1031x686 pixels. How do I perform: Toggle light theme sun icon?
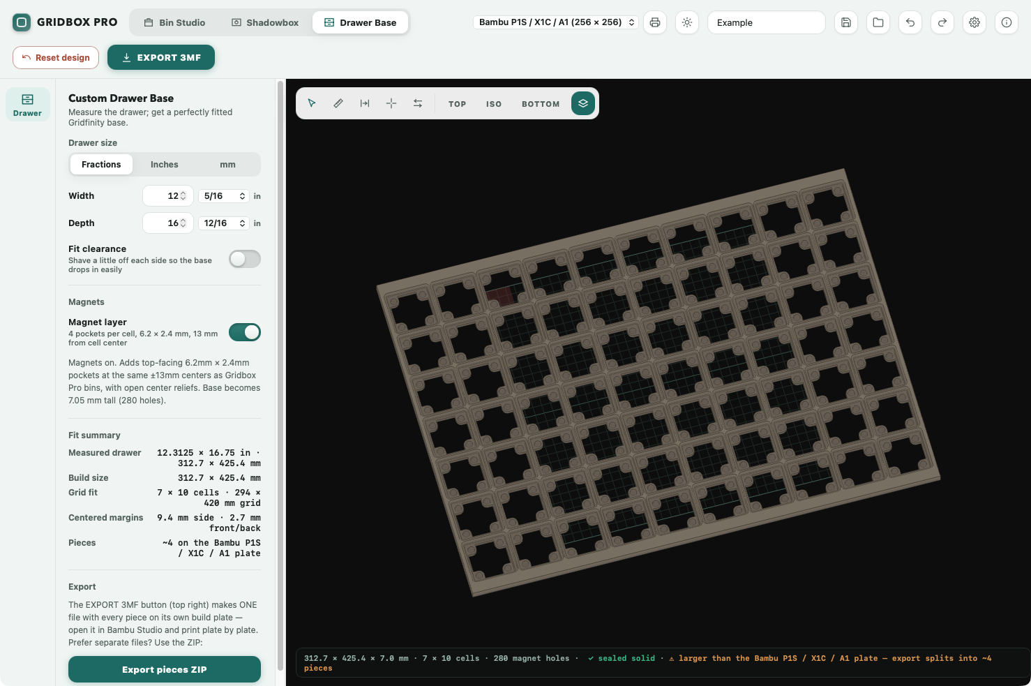687,22
